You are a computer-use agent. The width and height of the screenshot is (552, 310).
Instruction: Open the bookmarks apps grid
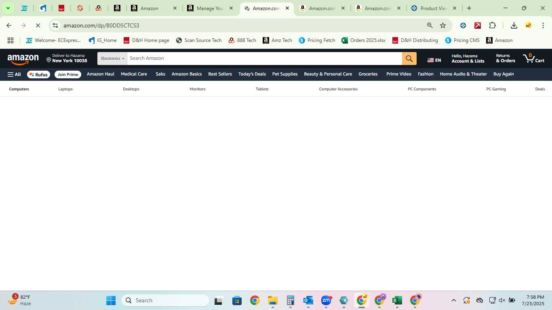[11, 40]
